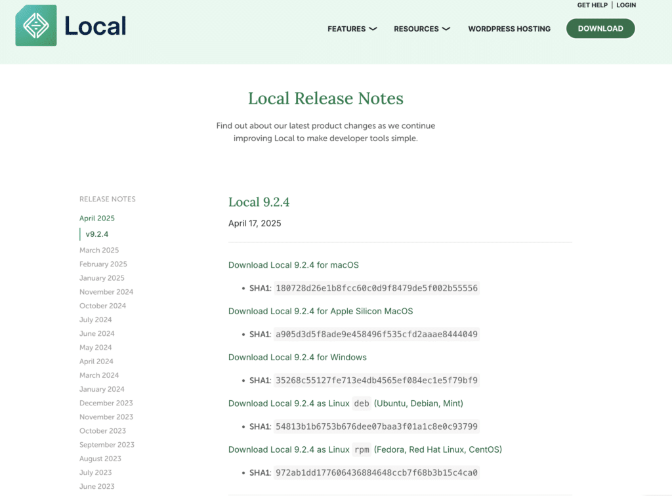Viewport: 672px width, 496px height.
Task: Click the Local 9.2.4 heading
Action: [259, 202]
